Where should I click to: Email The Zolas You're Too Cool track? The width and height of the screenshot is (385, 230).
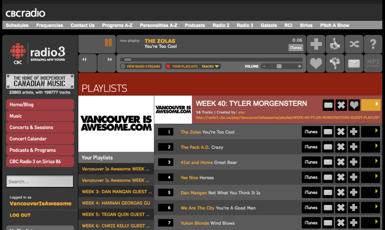328,132
